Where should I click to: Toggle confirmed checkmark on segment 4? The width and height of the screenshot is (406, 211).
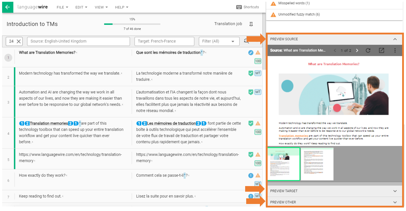coord(251,123)
